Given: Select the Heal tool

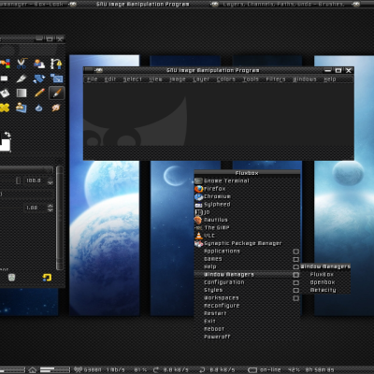Looking at the screenshot, I should [x=5, y=108].
